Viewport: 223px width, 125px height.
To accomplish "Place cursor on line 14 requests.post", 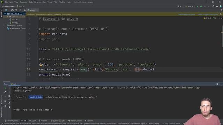I will (75, 69).
